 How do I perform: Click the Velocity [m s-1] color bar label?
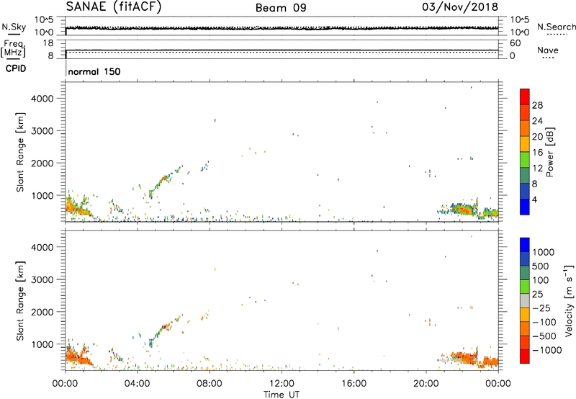pyautogui.click(x=569, y=300)
